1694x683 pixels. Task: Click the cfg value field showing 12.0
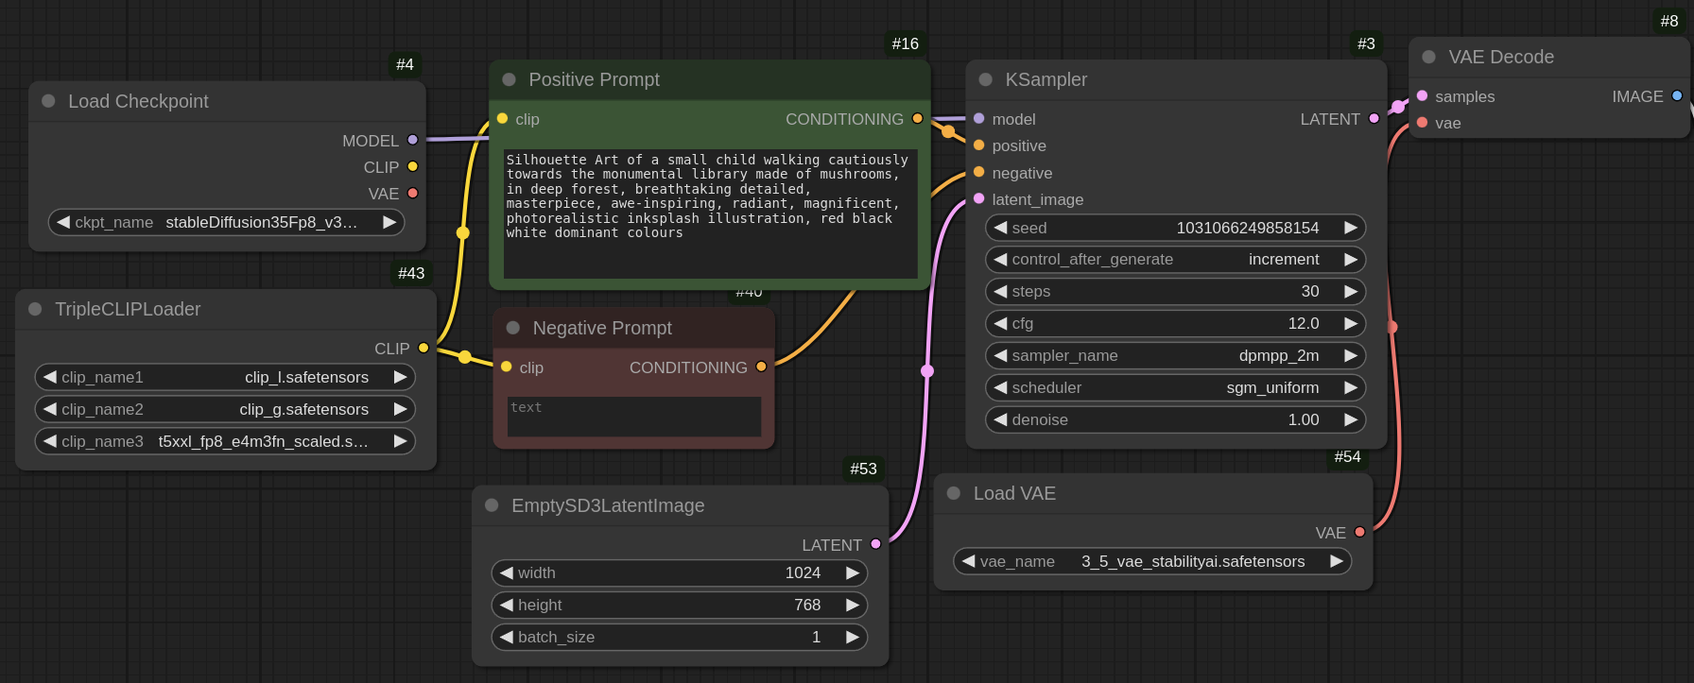pos(1303,324)
